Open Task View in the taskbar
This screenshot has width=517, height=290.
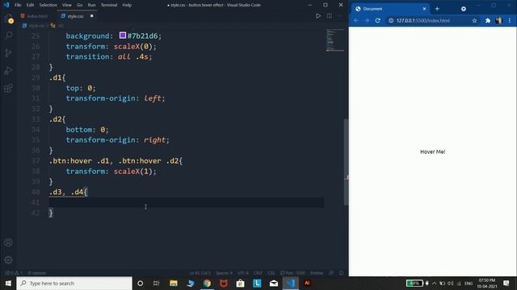pyautogui.click(x=156, y=283)
